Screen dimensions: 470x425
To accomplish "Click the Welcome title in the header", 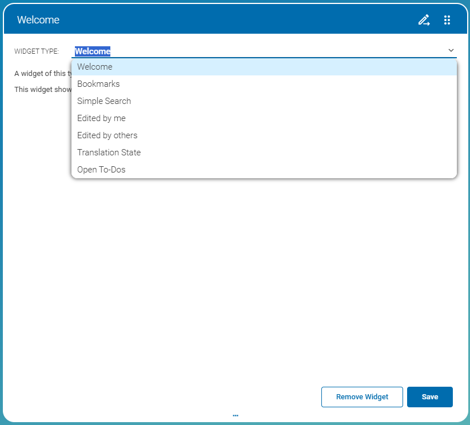I will coord(38,20).
